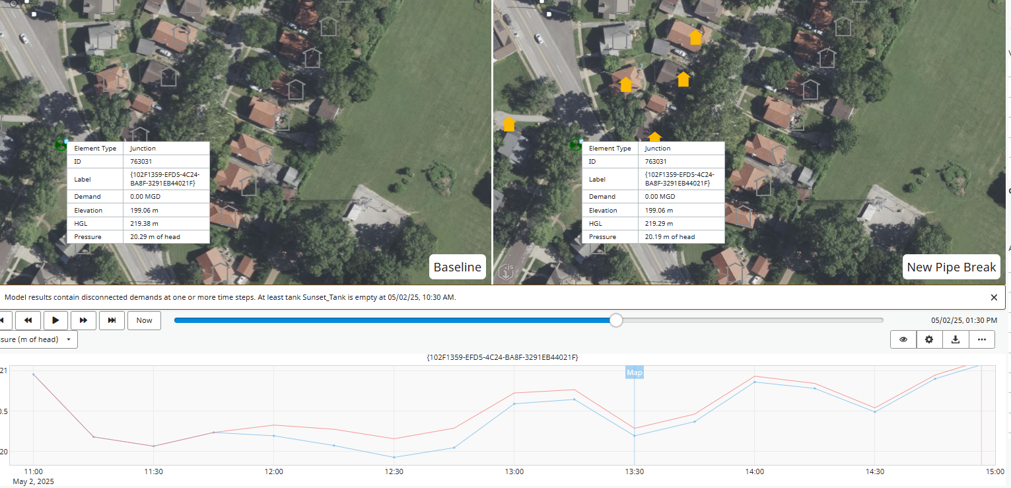
Task: Dismiss the disconnected demands warning
Action: (x=994, y=297)
